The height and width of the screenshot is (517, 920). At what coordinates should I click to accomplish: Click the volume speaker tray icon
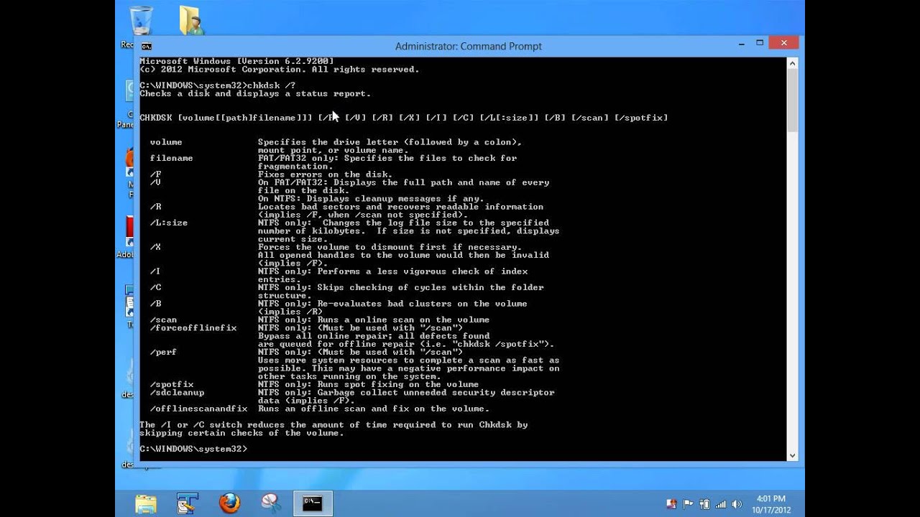pyautogui.click(x=737, y=504)
